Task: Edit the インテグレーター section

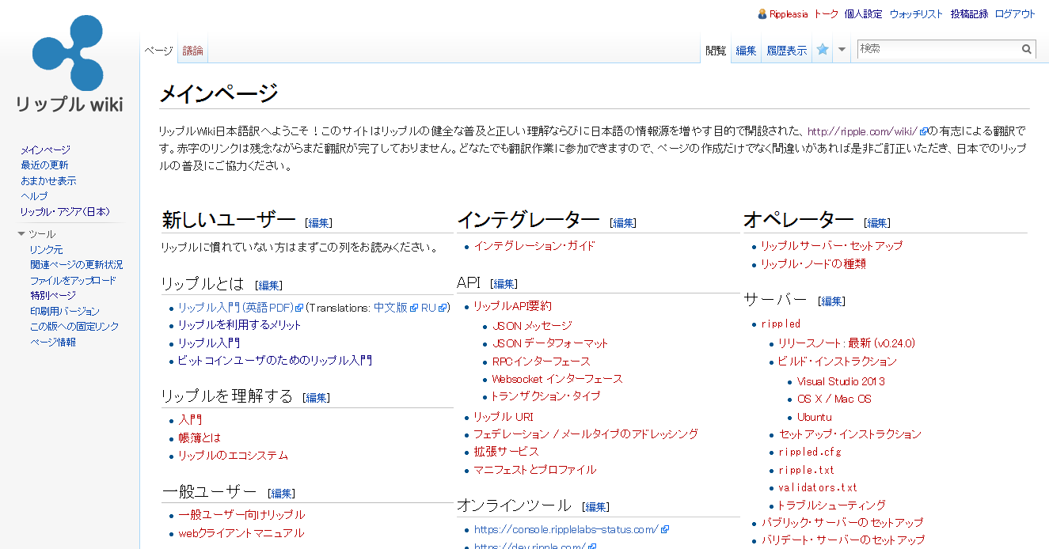Action: [x=623, y=223]
